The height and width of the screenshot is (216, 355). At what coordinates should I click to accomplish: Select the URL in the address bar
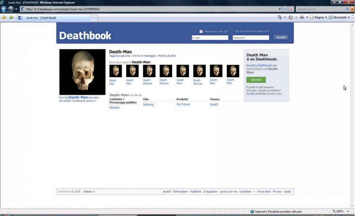click(x=63, y=9)
